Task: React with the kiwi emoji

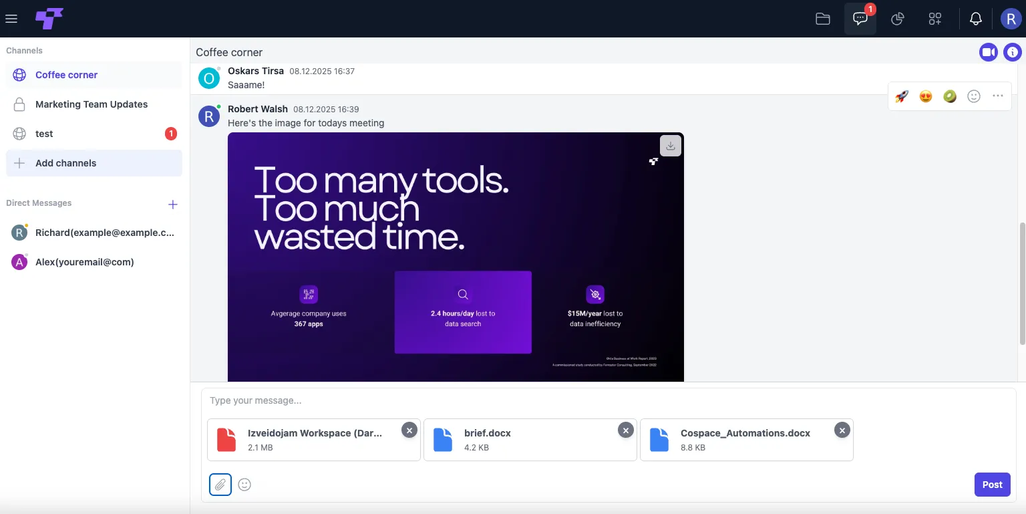Action: click(x=950, y=96)
